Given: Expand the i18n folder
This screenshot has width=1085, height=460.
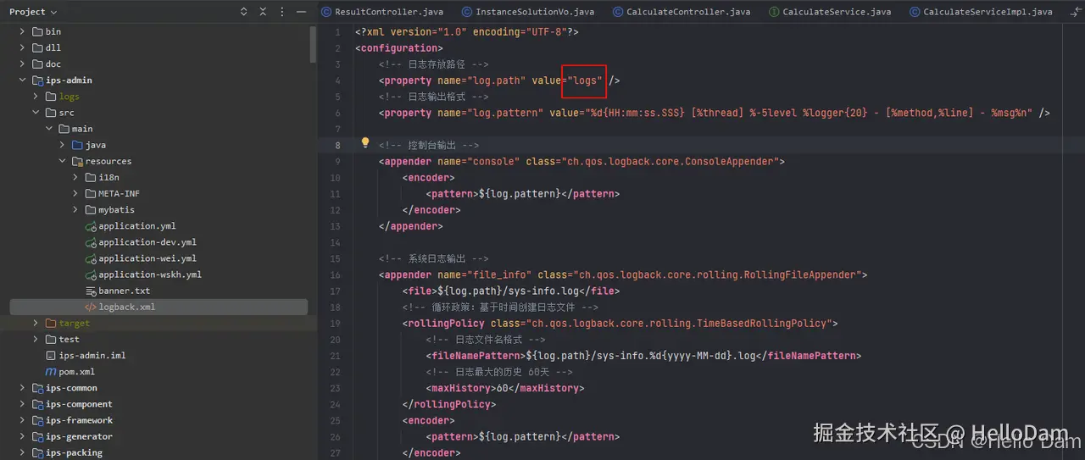Looking at the screenshot, I should coord(75,177).
